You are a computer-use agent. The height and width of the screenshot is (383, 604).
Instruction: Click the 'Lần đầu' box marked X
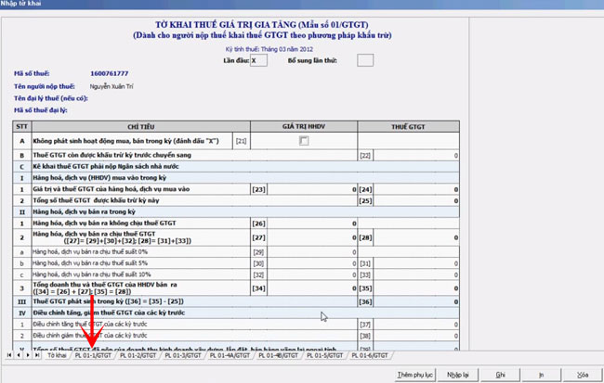259,60
